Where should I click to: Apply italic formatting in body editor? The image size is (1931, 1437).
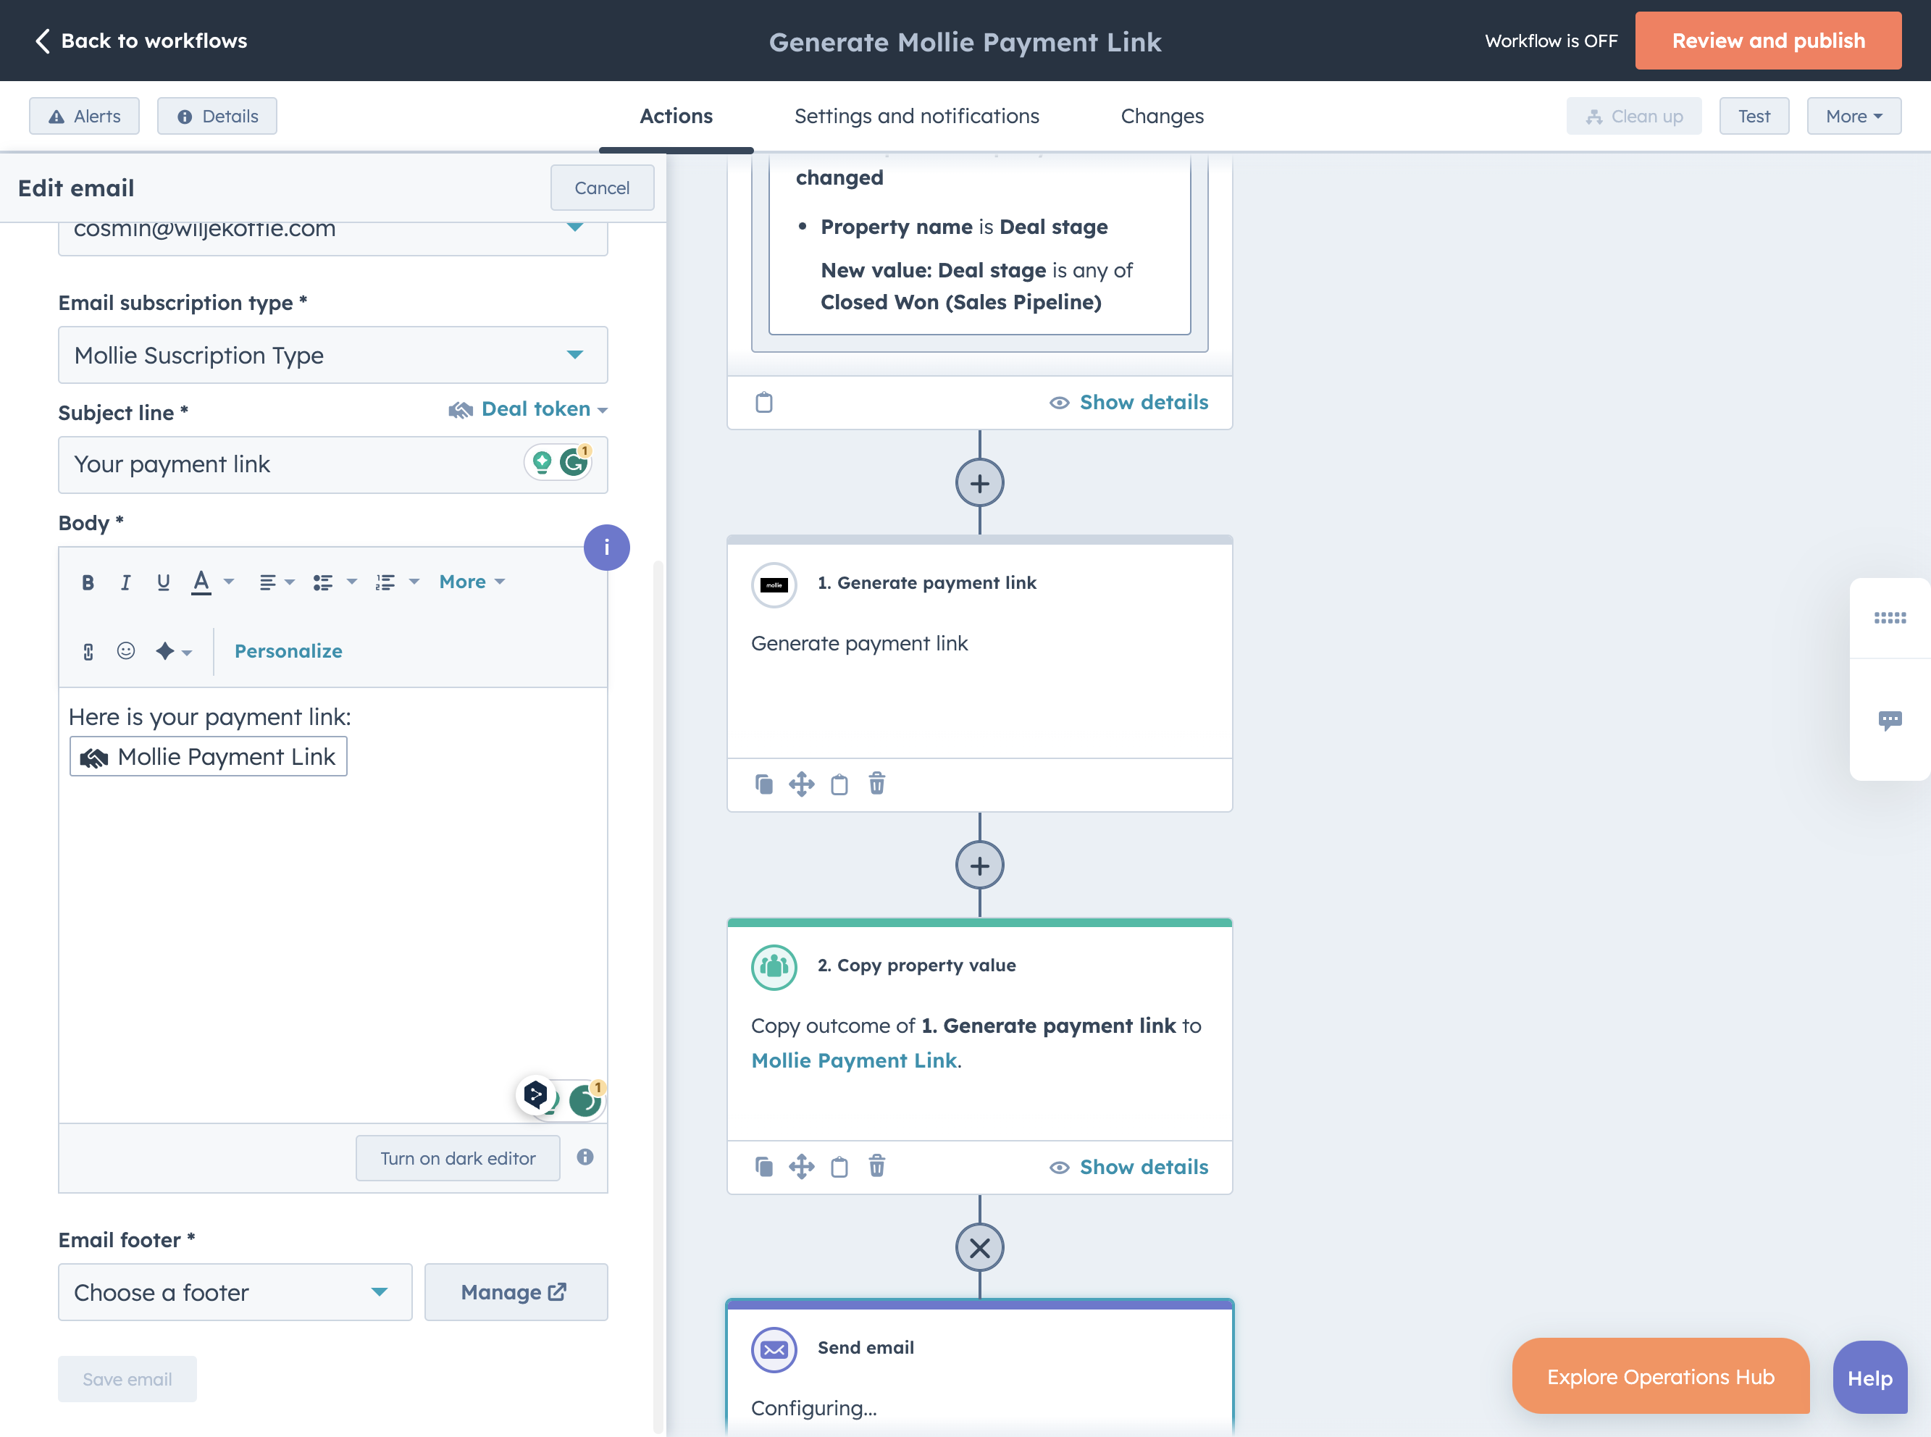[x=125, y=582]
